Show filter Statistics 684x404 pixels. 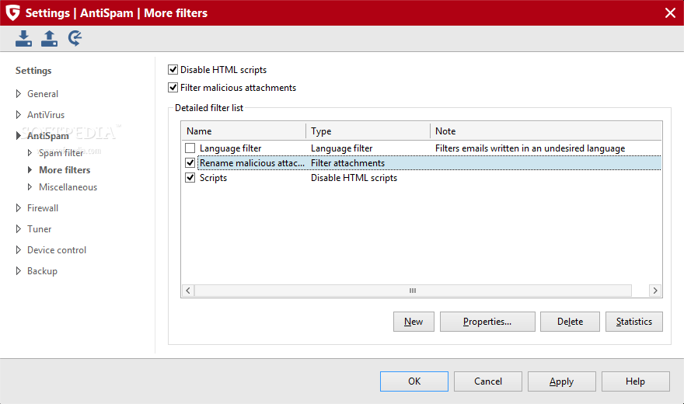(633, 322)
